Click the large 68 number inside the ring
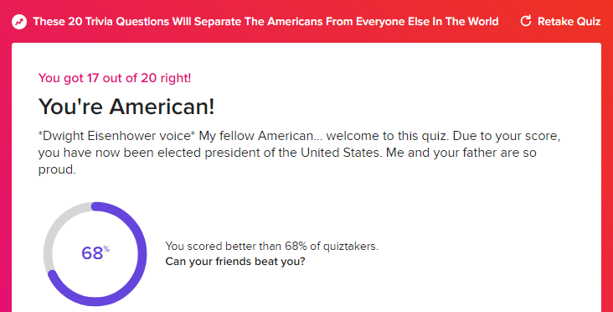This screenshot has height=312, width=613. point(92,253)
